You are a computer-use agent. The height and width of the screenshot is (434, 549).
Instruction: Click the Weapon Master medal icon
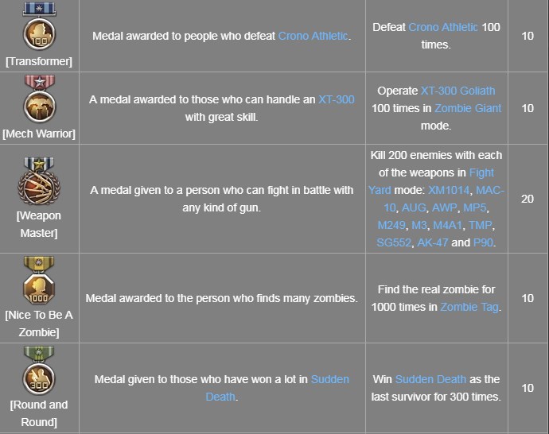pos(38,181)
